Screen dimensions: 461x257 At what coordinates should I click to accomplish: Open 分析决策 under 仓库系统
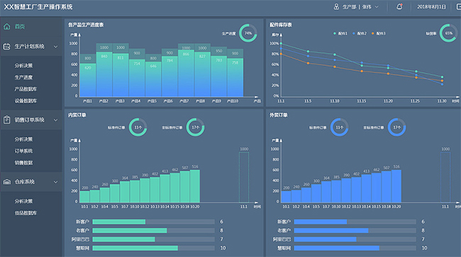[x=23, y=201]
